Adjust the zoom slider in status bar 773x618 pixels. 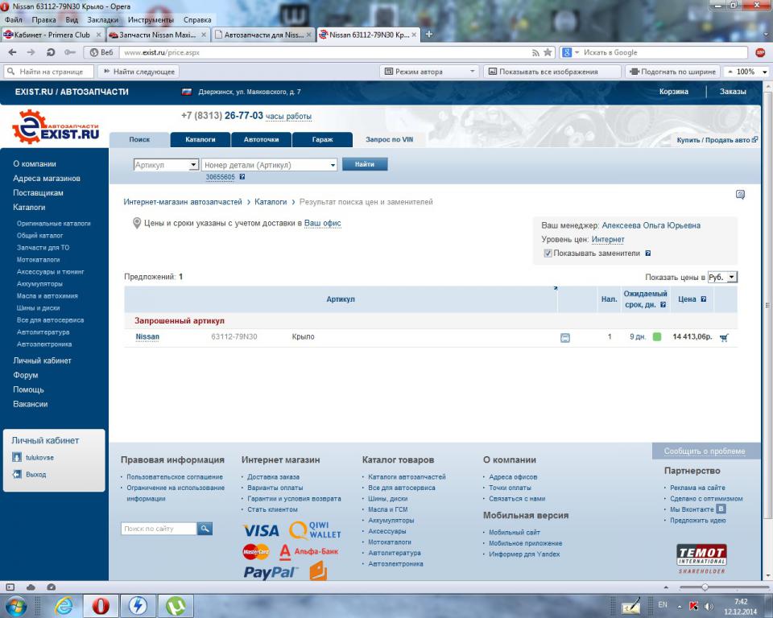(x=705, y=587)
